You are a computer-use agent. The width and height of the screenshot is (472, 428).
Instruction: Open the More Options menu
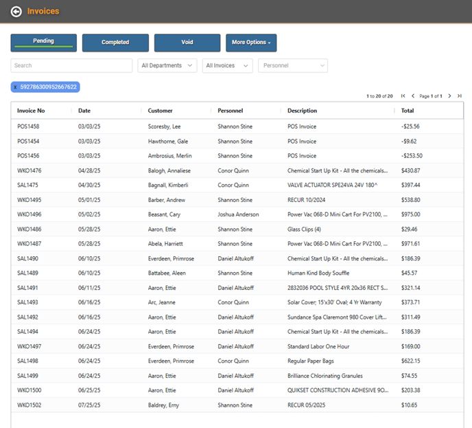251,43
